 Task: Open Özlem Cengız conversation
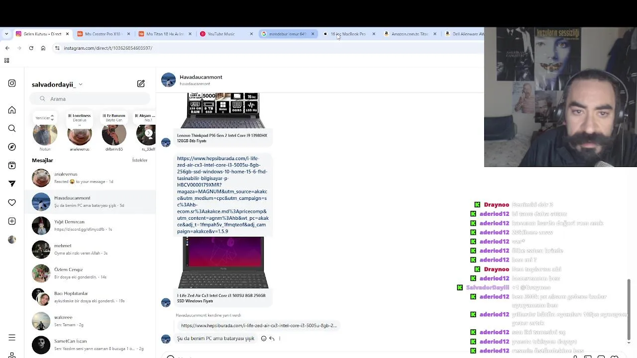[x=90, y=273]
